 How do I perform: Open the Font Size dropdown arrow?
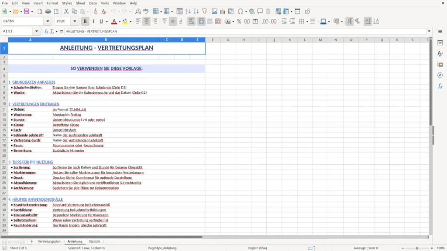click(x=75, y=21)
